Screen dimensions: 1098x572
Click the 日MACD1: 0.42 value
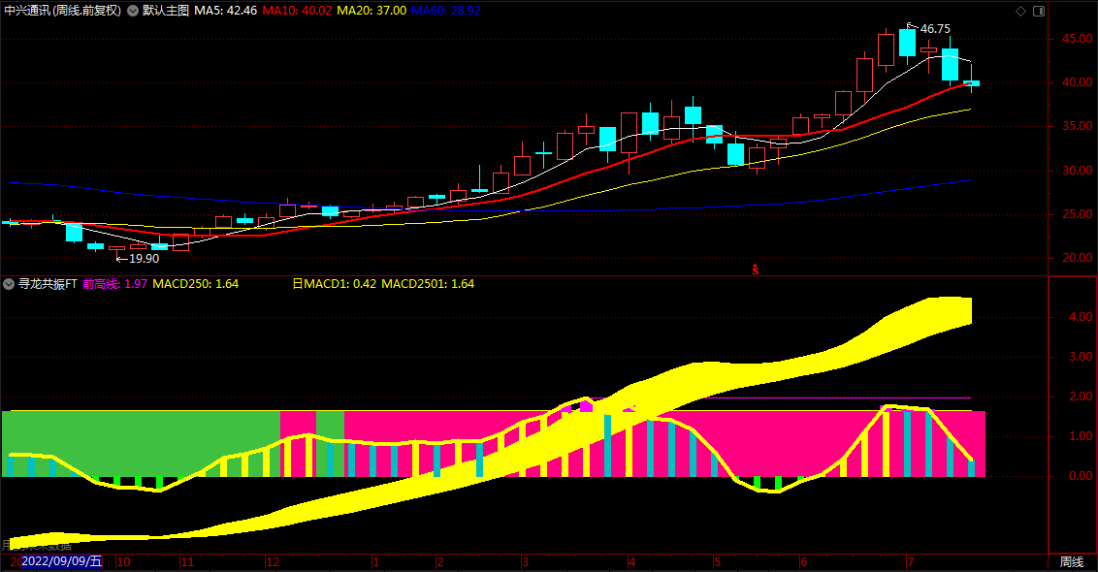334,283
